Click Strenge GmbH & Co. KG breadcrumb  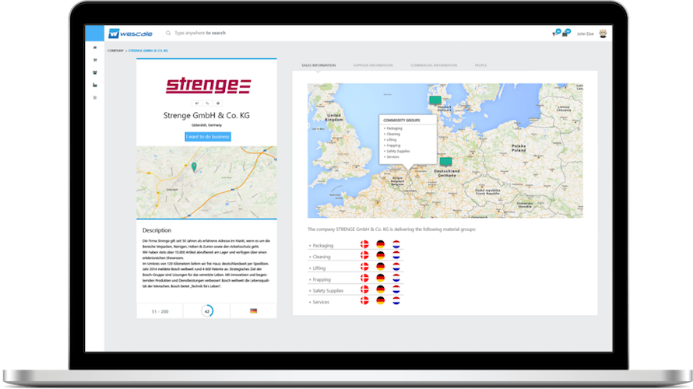click(148, 51)
